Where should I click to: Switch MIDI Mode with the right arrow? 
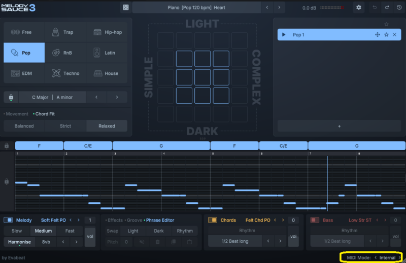click(399, 257)
